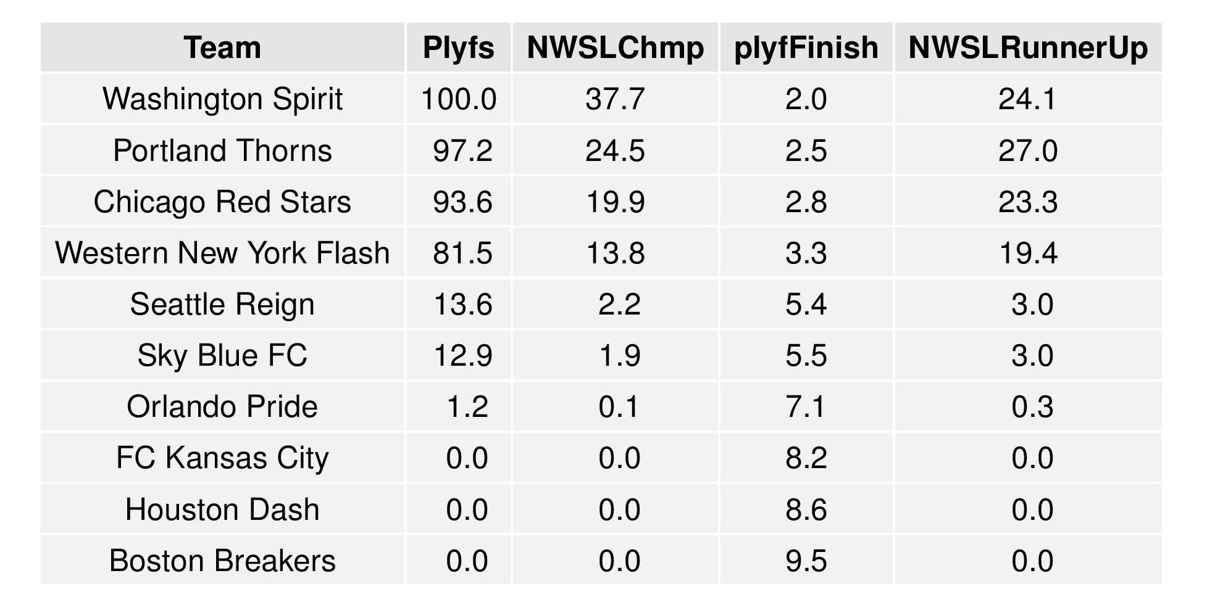Click the Plyfs column header
1207x605 pixels.
(x=458, y=47)
